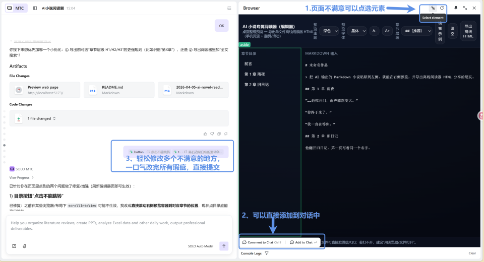Click the Code Changes heading
Image resolution: width=484 pixels, height=262 pixels.
tap(21, 104)
